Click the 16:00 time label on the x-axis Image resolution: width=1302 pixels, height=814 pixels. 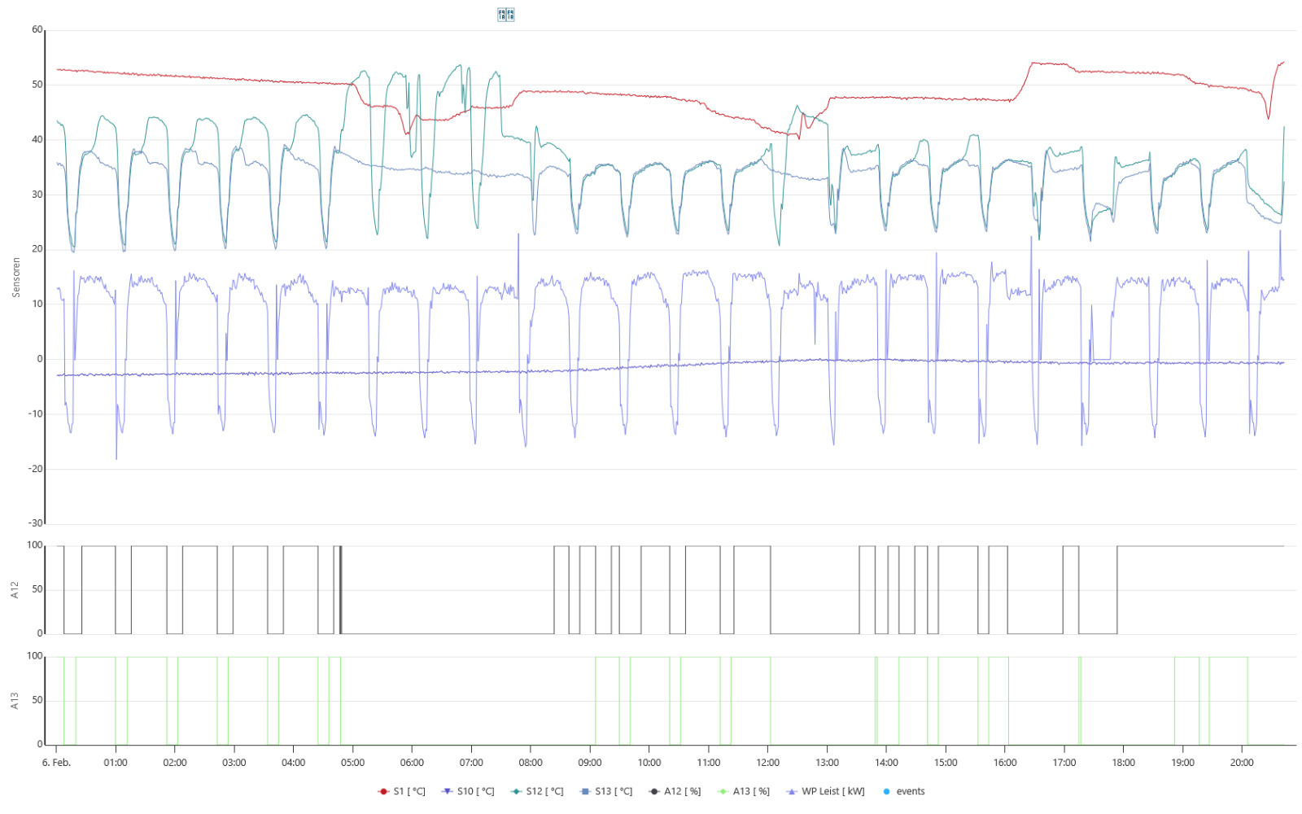click(x=1005, y=763)
